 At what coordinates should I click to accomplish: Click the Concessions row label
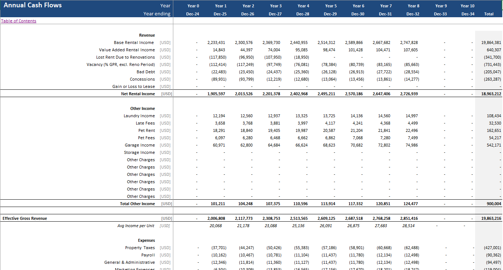point(142,79)
